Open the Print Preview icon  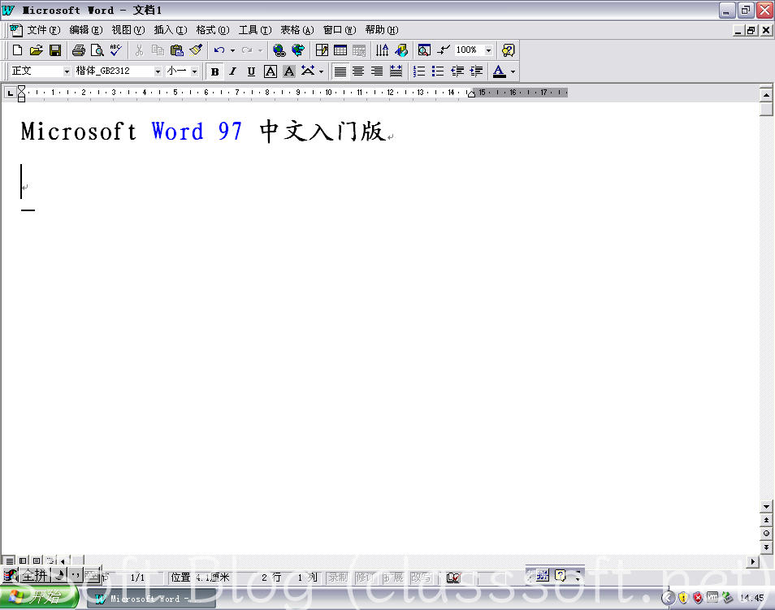point(97,50)
